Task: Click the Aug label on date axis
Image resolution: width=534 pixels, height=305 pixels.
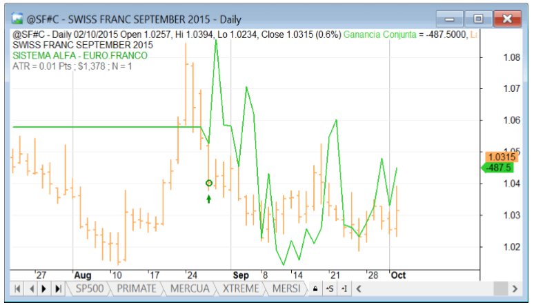Action: pyautogui.click(x=82, y=275)
